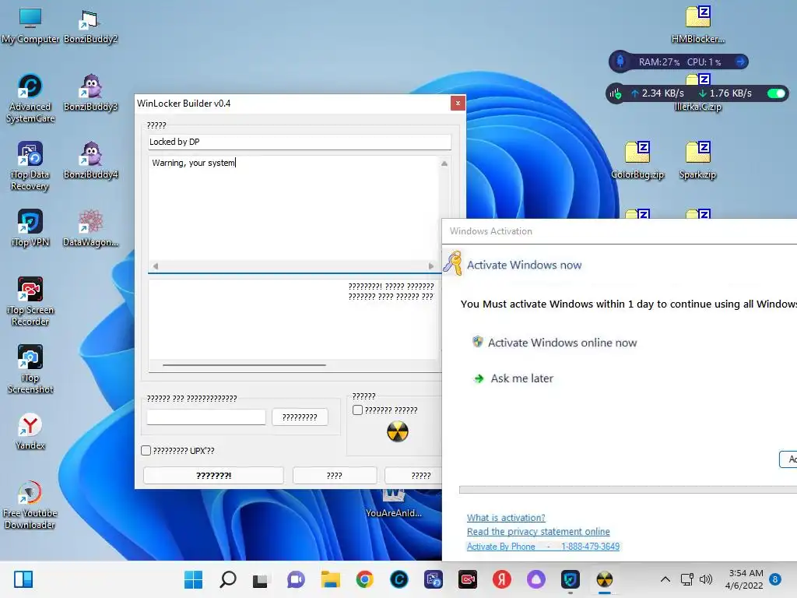Open the notification badge showing 8
The height and width of the screenshot is (598, 797).
click(x=775, y=579)
